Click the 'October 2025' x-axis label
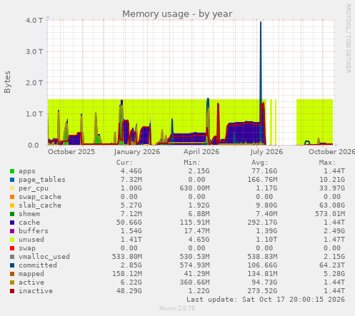 [x=71, y=152]
